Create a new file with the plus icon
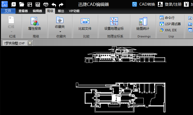This screenshot has height=115, width=193. [13, 5]
